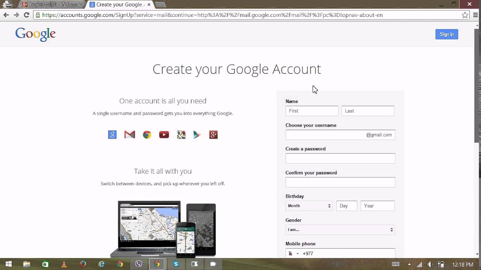The height and width of the screenshot is (270, 481).
Task: Click the 12:18 PM taskbar clock
Action: (463, 264)
